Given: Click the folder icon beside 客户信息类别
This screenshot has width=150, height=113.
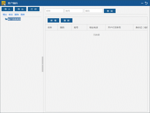Looking at the screenshot, I should point(6,19).
